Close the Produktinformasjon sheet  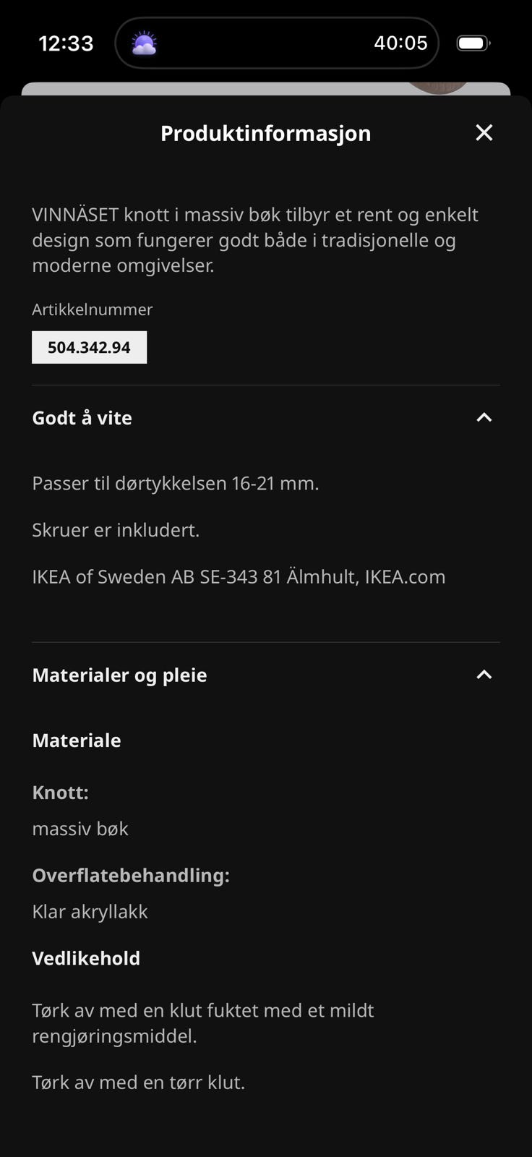pos(484,132)
